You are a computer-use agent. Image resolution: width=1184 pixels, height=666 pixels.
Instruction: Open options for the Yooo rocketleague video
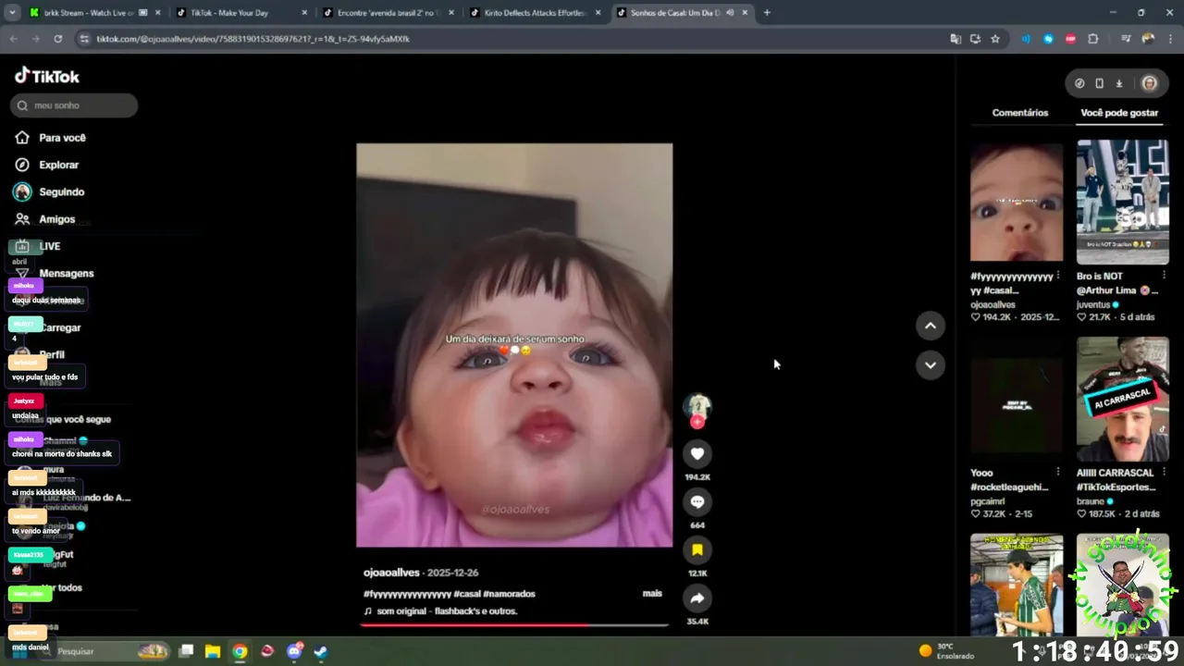pyautogui.click(x=1058, y=473)
